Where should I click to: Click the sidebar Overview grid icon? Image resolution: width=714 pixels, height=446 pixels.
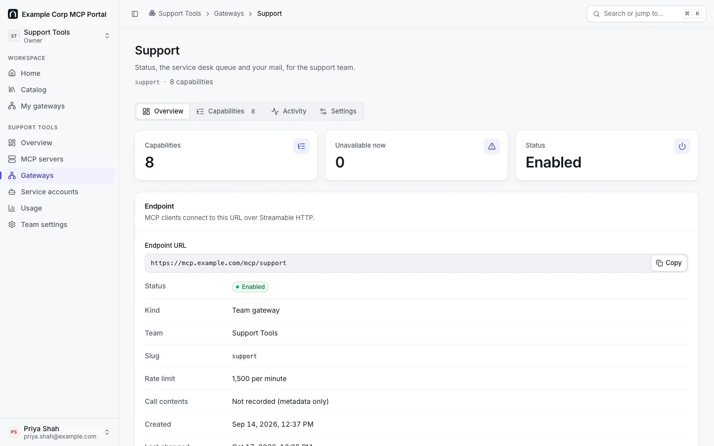point(12,143)
